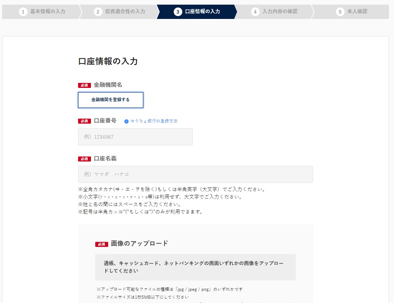Screen dimensions: 394x303
Task: Click the active step 3 number circle
Action: click(x=178, y=12)
